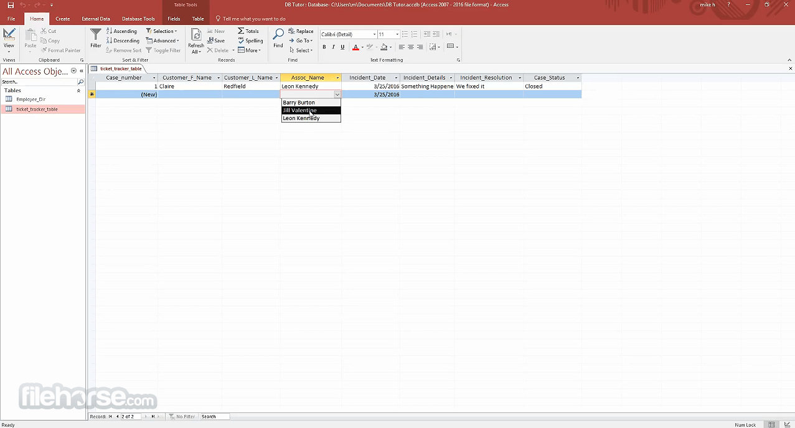This screenshot has height=428, width=795.
Task: Choose Jill Valentine from the list
Action: tap(311, 110)
